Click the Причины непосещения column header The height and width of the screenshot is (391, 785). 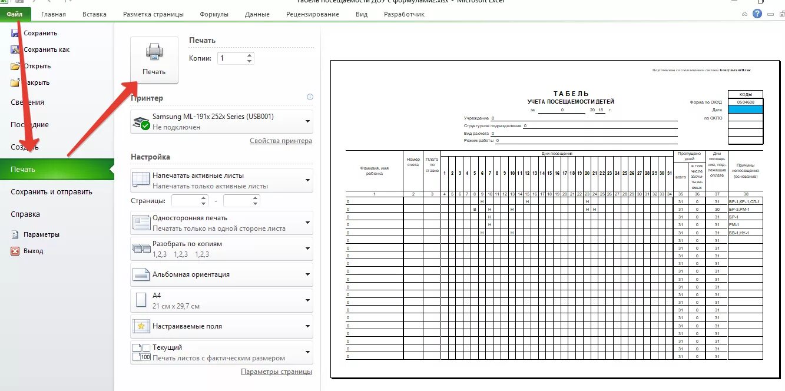pos(746,171)
